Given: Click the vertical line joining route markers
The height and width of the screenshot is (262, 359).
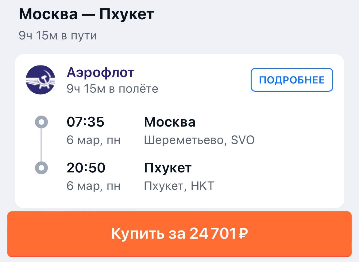Looking at the screenshot, I should point(42,145).
